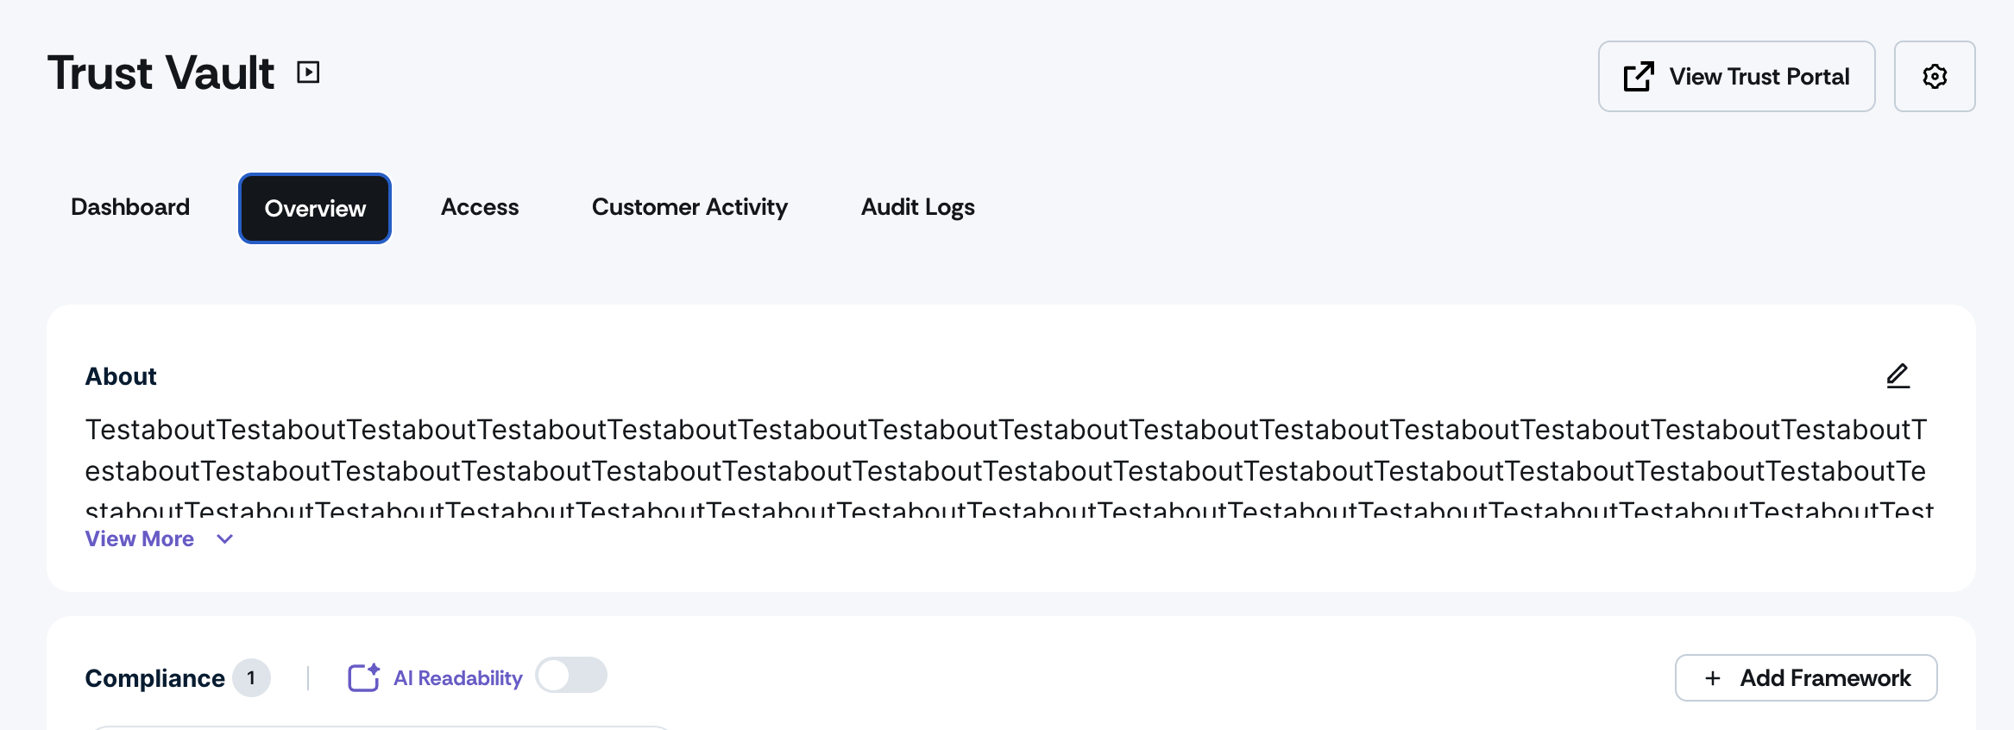This screenshot has height=730, width=2014.
Task: Edit the About section with the pencil icon
Action: (1898, 376)
